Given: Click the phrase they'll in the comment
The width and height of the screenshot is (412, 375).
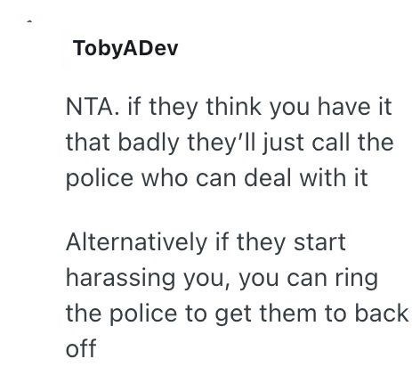Looking at the screenshot, I should (x=222, y=143).
